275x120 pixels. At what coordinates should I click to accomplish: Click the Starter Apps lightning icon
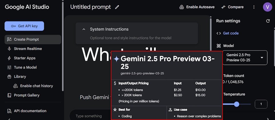point(9,58)
